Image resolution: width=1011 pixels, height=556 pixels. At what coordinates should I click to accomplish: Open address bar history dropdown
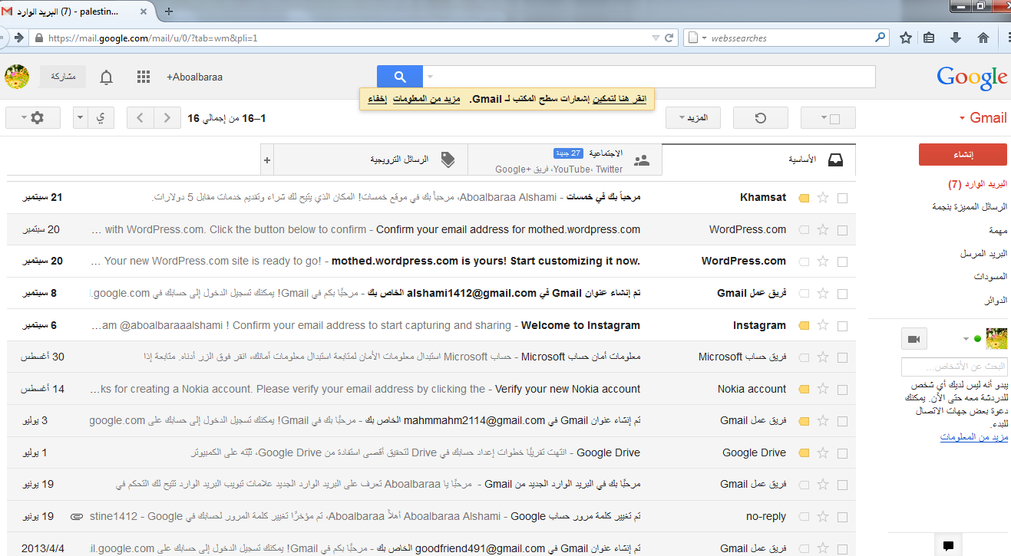click(655, 38)
